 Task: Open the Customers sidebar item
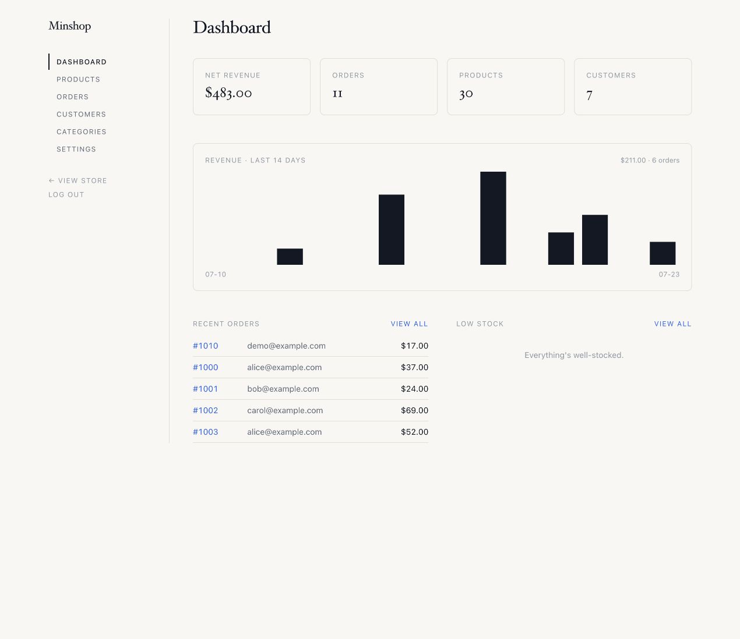pos(81,114)
